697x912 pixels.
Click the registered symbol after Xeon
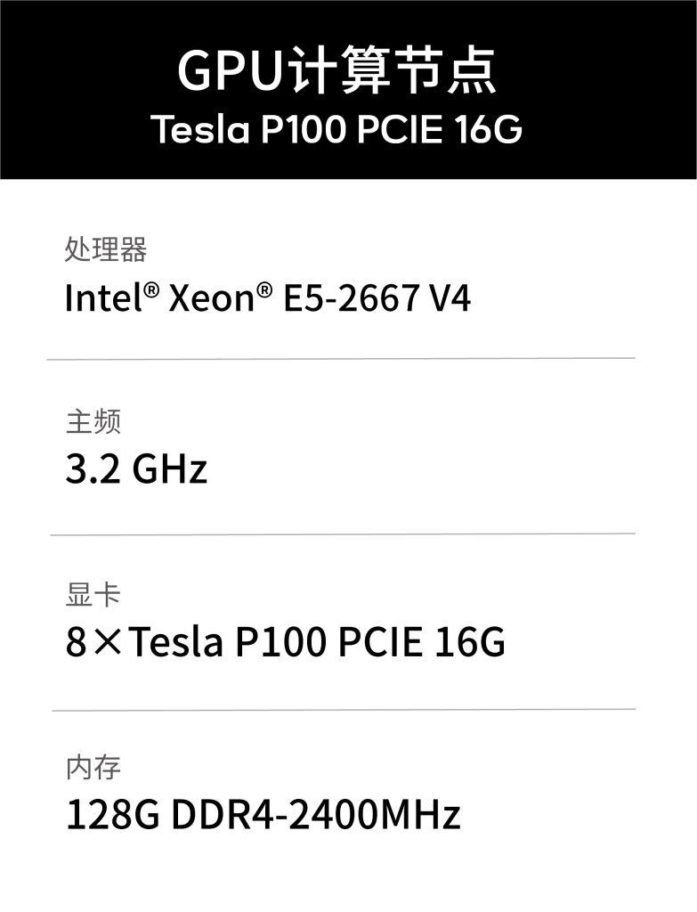point(264,289)
